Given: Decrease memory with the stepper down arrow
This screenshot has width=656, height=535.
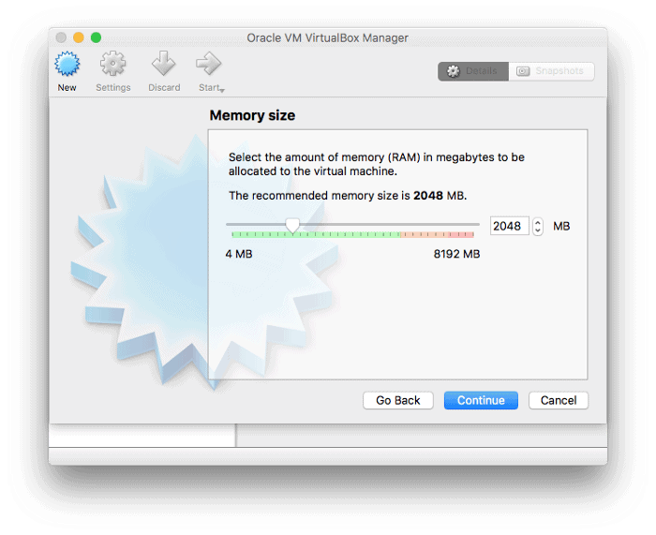Looking at the screenshot, I should coord(538,231).
